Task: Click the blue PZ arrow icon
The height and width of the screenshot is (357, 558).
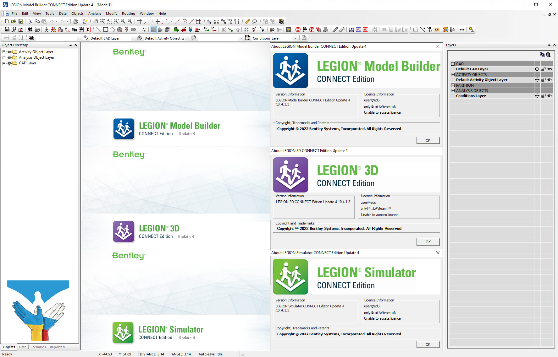Action: pos(191,30)
